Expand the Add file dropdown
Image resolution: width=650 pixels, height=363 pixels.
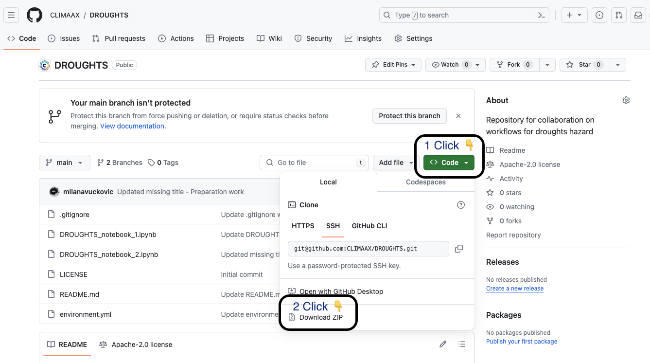tap(396, 163)
